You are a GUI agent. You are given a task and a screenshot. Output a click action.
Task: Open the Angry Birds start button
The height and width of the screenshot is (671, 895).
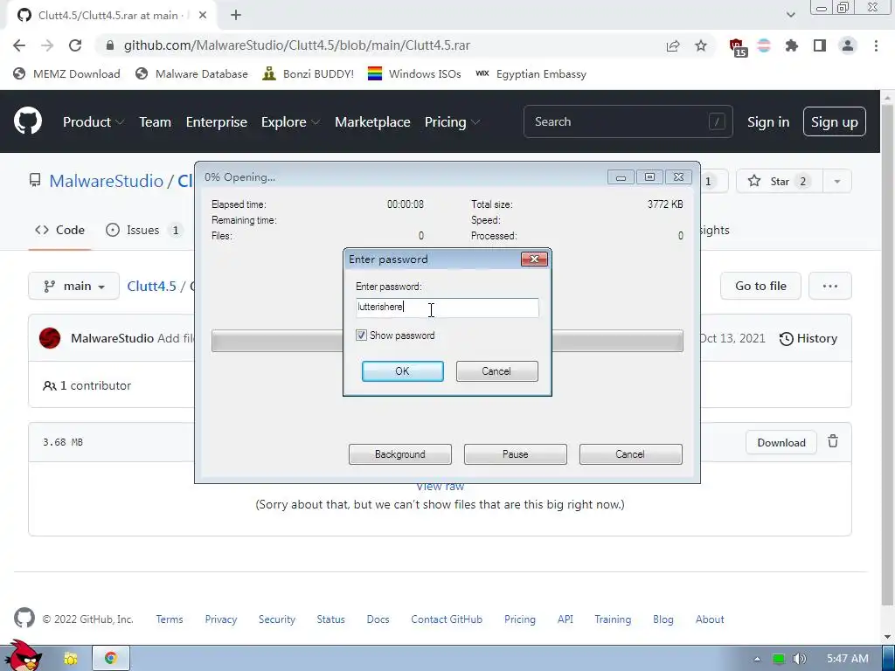[x=22, y=656]
